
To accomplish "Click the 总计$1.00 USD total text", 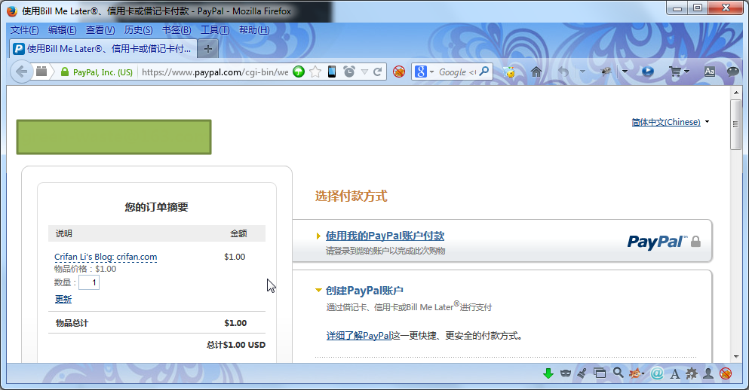I will click(x=236, y=345).
